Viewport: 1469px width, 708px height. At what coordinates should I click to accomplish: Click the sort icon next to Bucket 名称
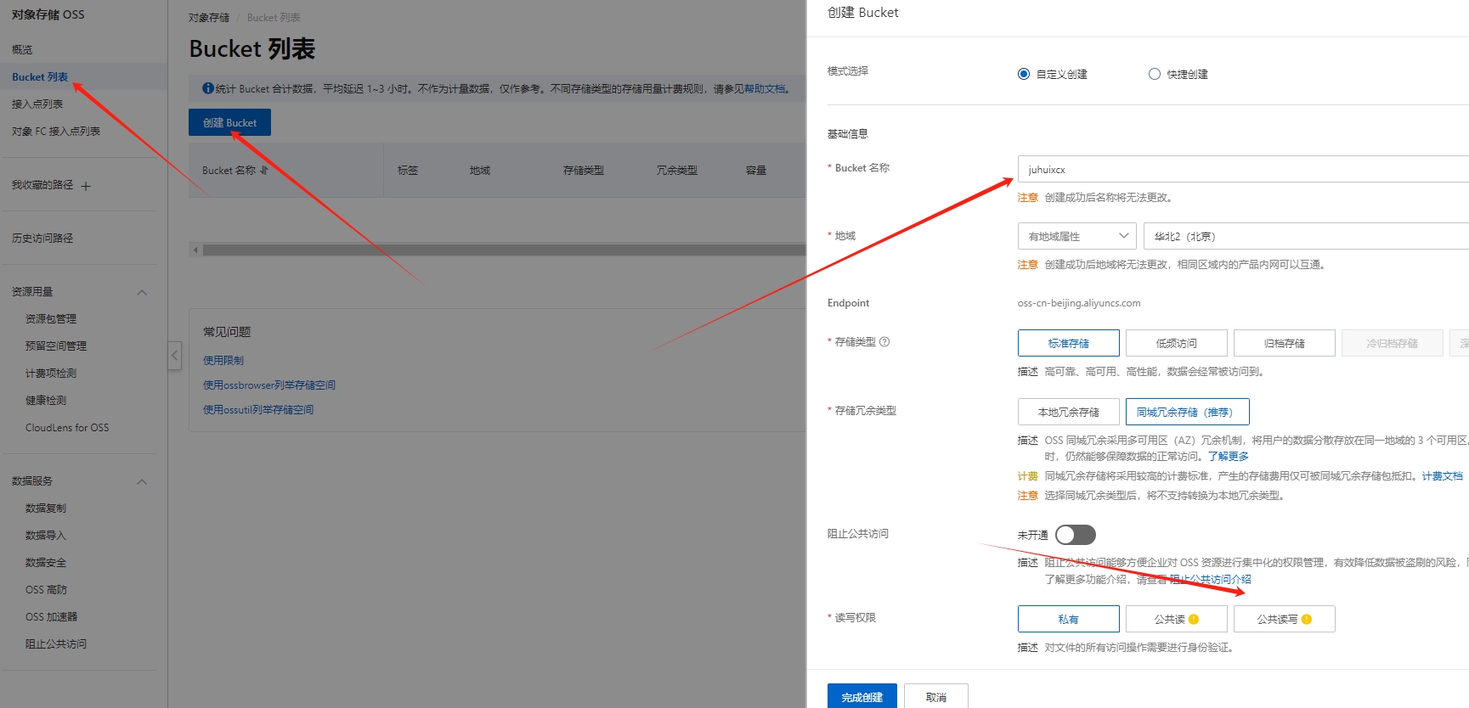click(264, 171)
